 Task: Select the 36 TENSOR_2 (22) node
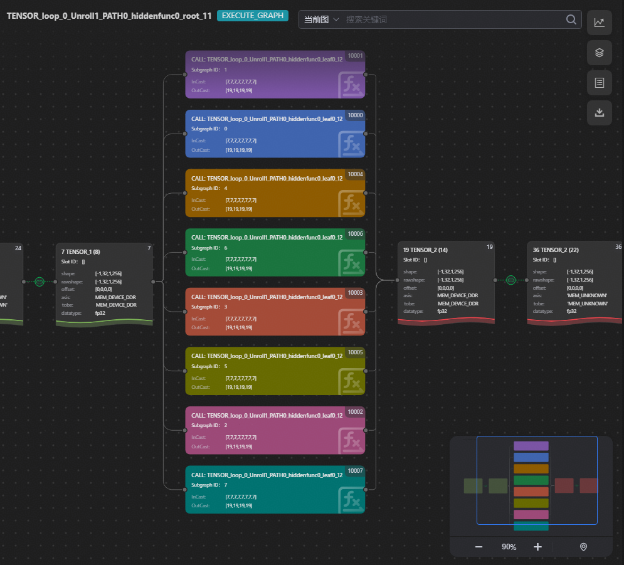click(x=574, y=281)
